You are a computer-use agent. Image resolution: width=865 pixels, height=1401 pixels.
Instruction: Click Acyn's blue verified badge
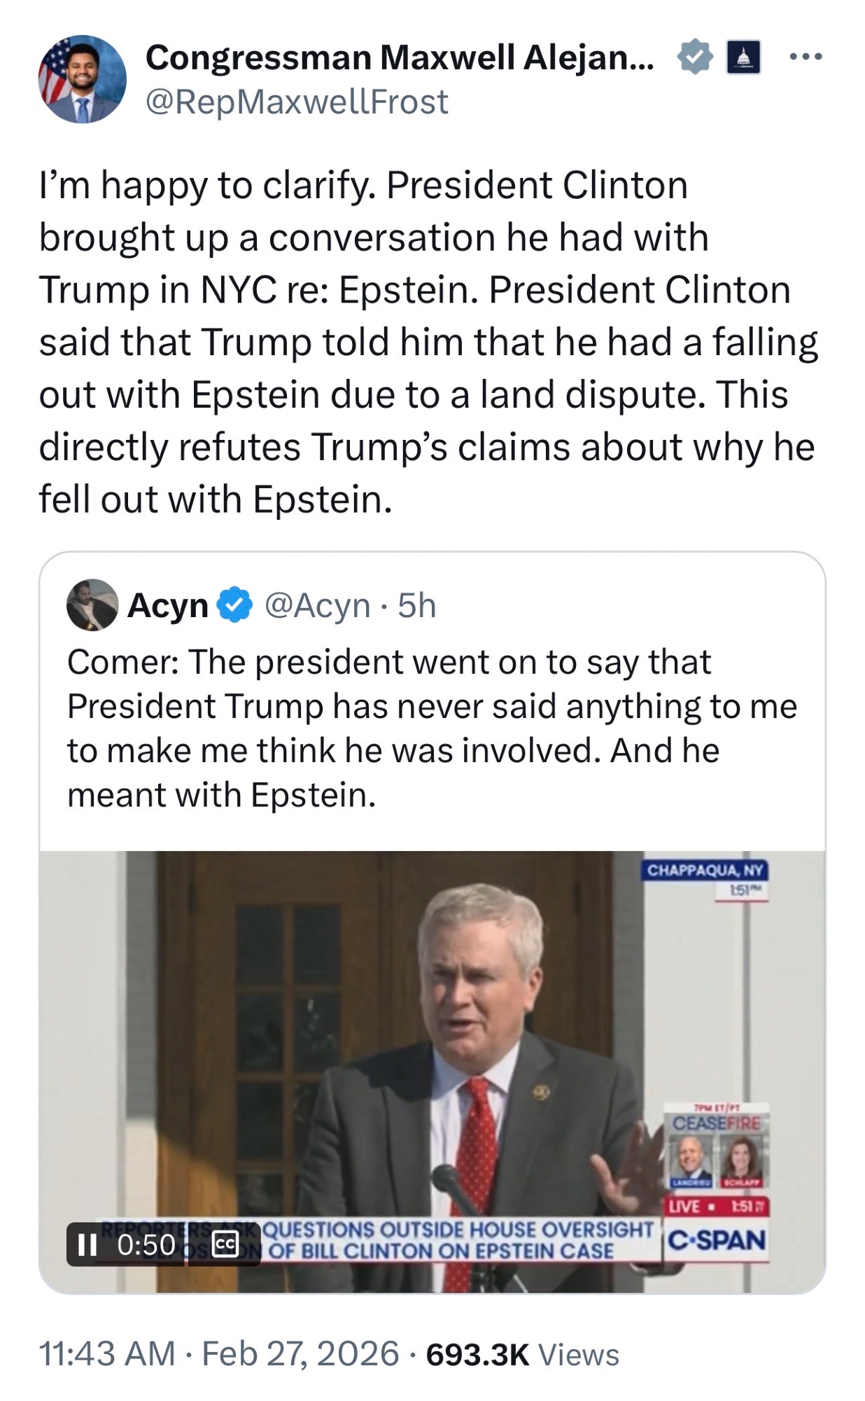235,605
